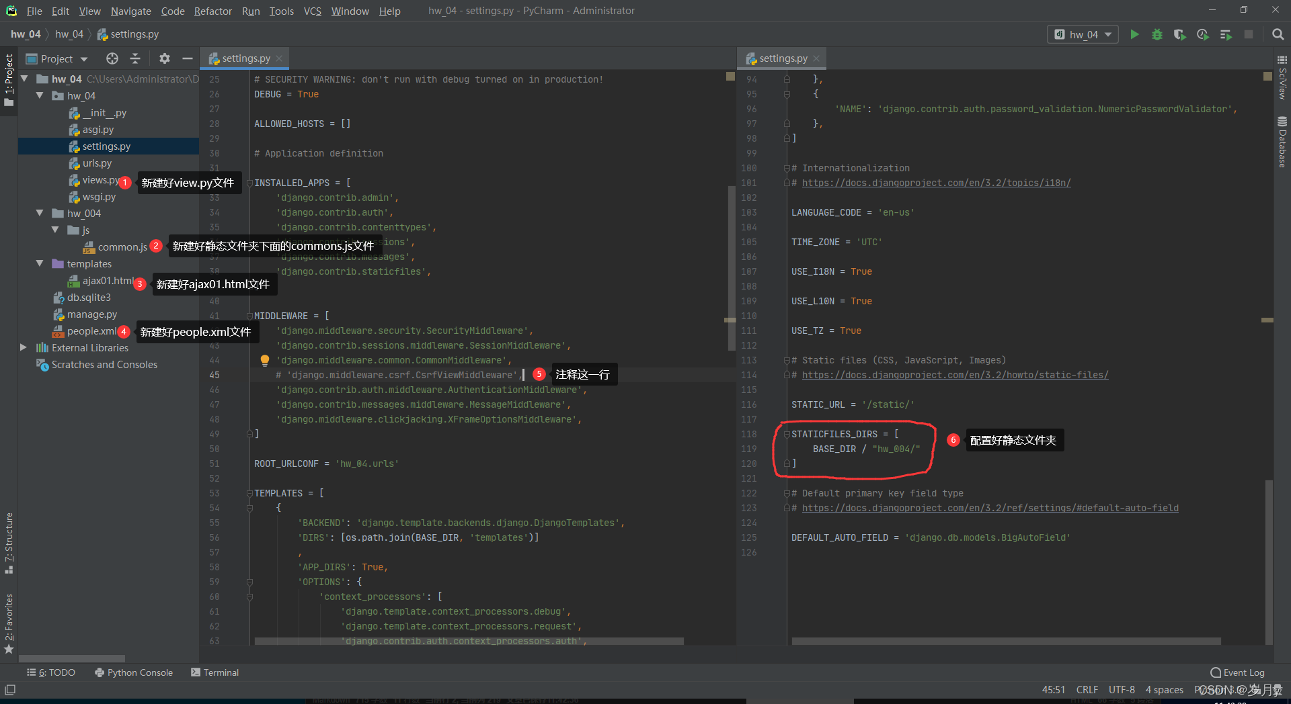
Task: Open the Structure tool window
Action: [9, 543]
